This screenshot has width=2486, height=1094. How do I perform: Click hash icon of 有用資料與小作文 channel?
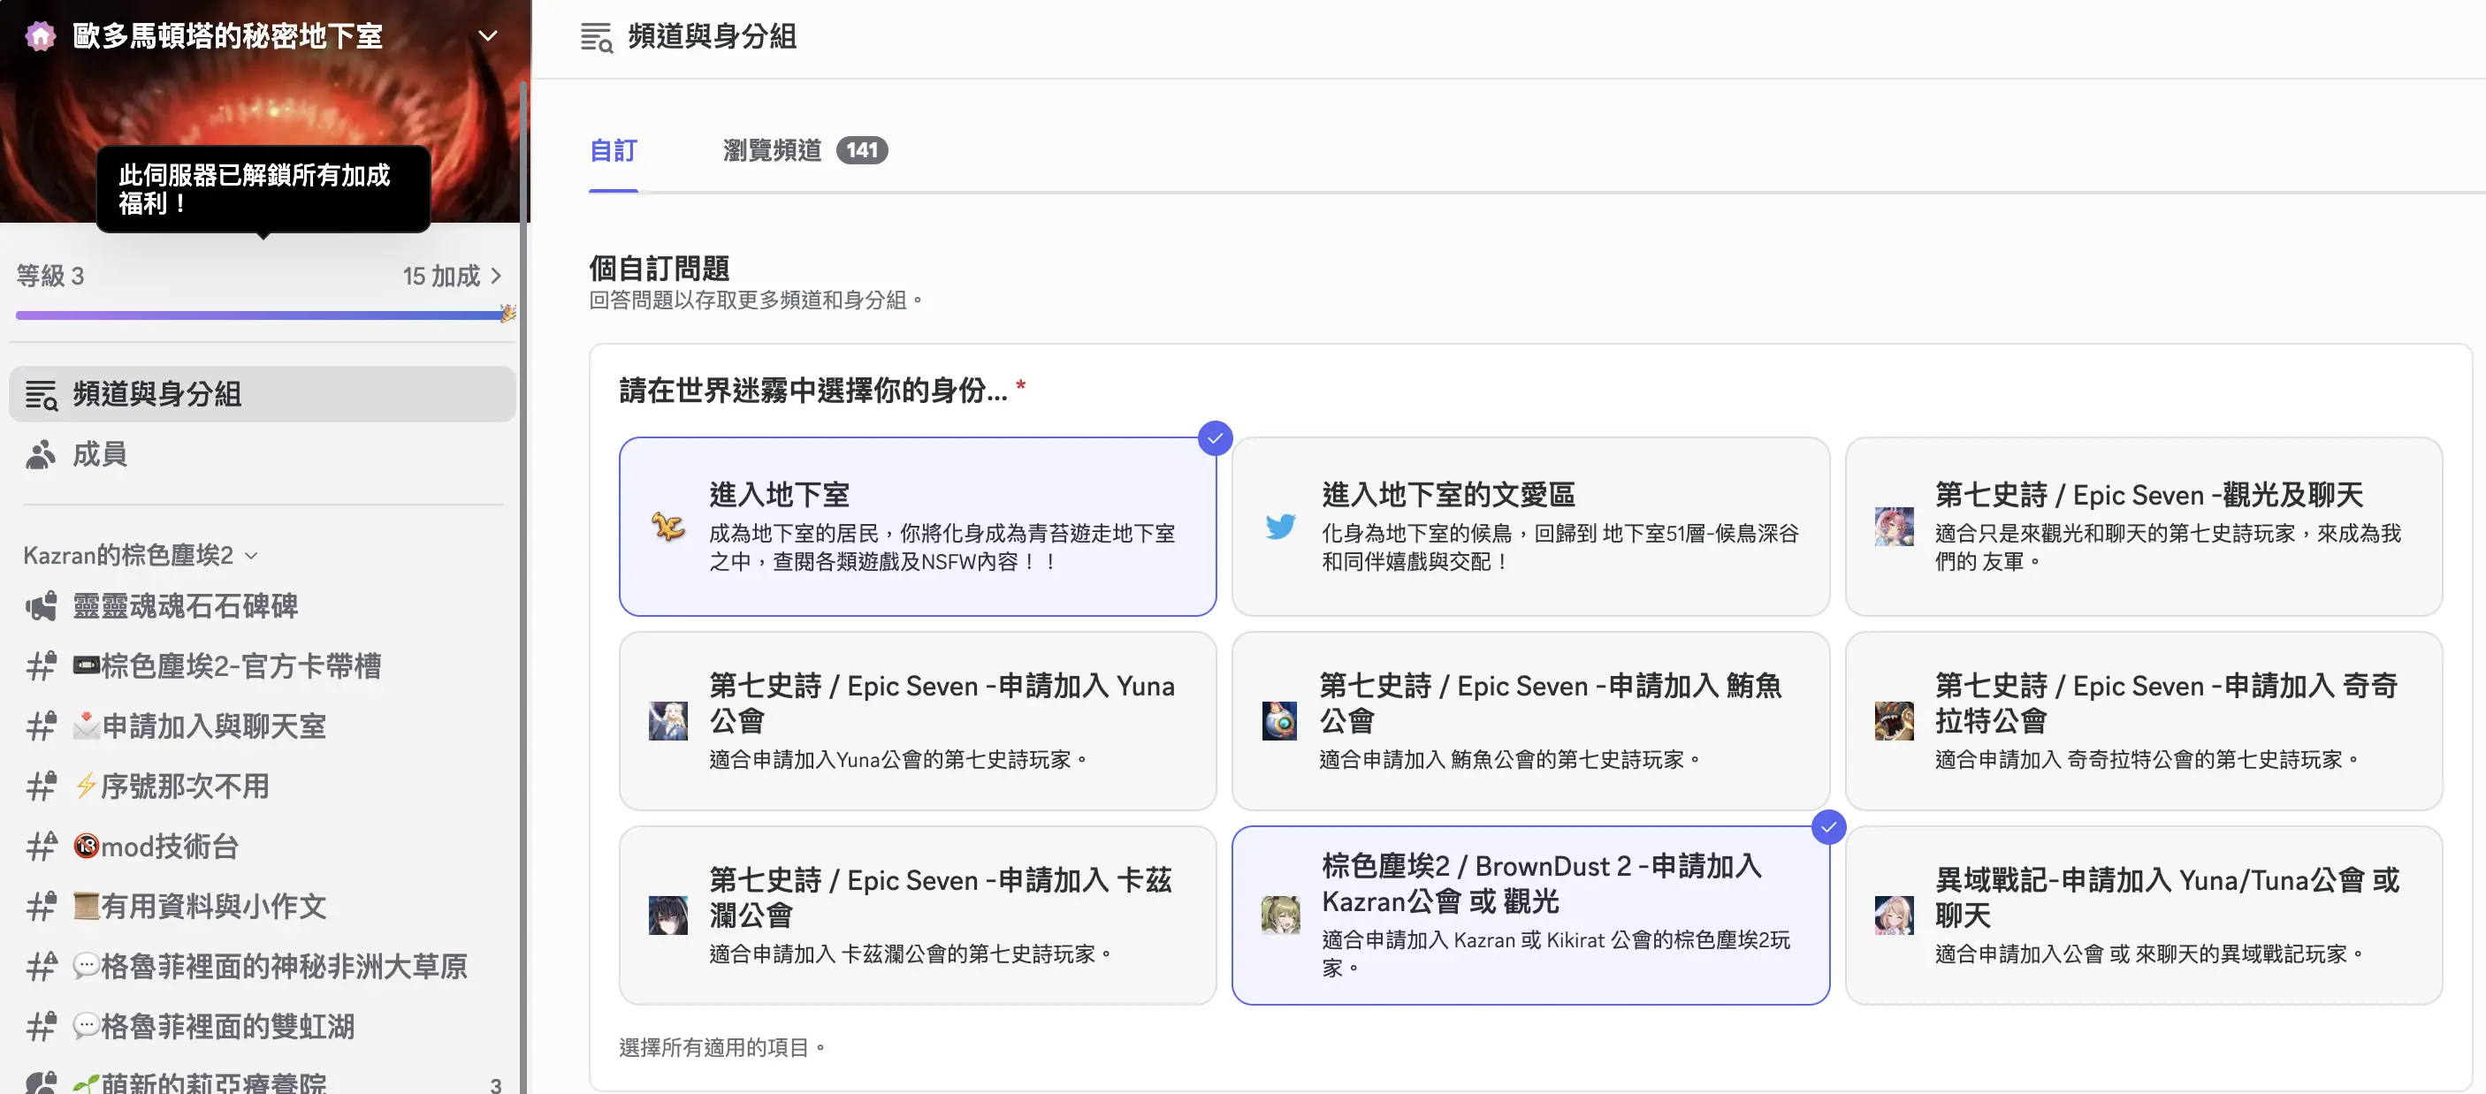pos(41,906)
